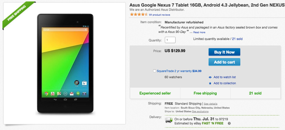Image resolution: width=285 pixels, height=130 pixels.
Task: Open the See exclusions link
Action: pos(200,111)
